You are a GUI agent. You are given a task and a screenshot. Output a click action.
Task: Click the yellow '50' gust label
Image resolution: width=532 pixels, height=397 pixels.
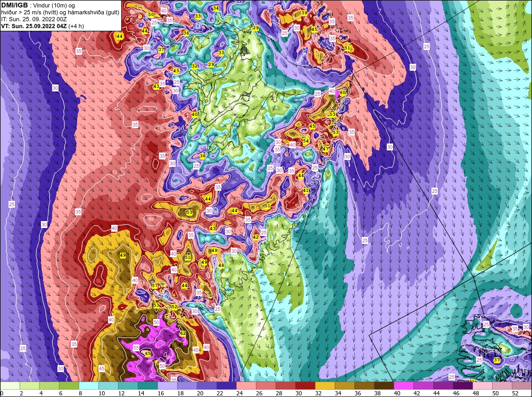151,14
